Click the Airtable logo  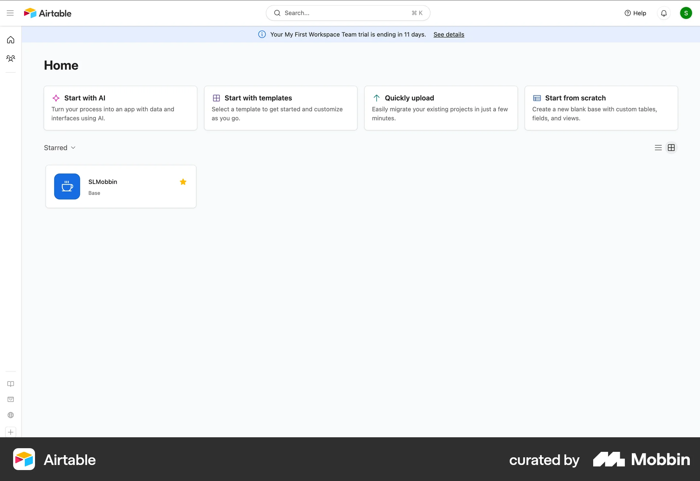pos(47,13)
